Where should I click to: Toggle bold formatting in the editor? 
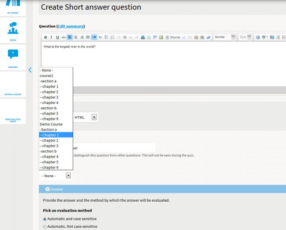46,37
